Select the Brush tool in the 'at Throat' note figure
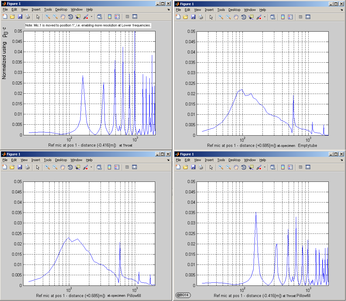 pyautogui.click(x=86, y=16)
